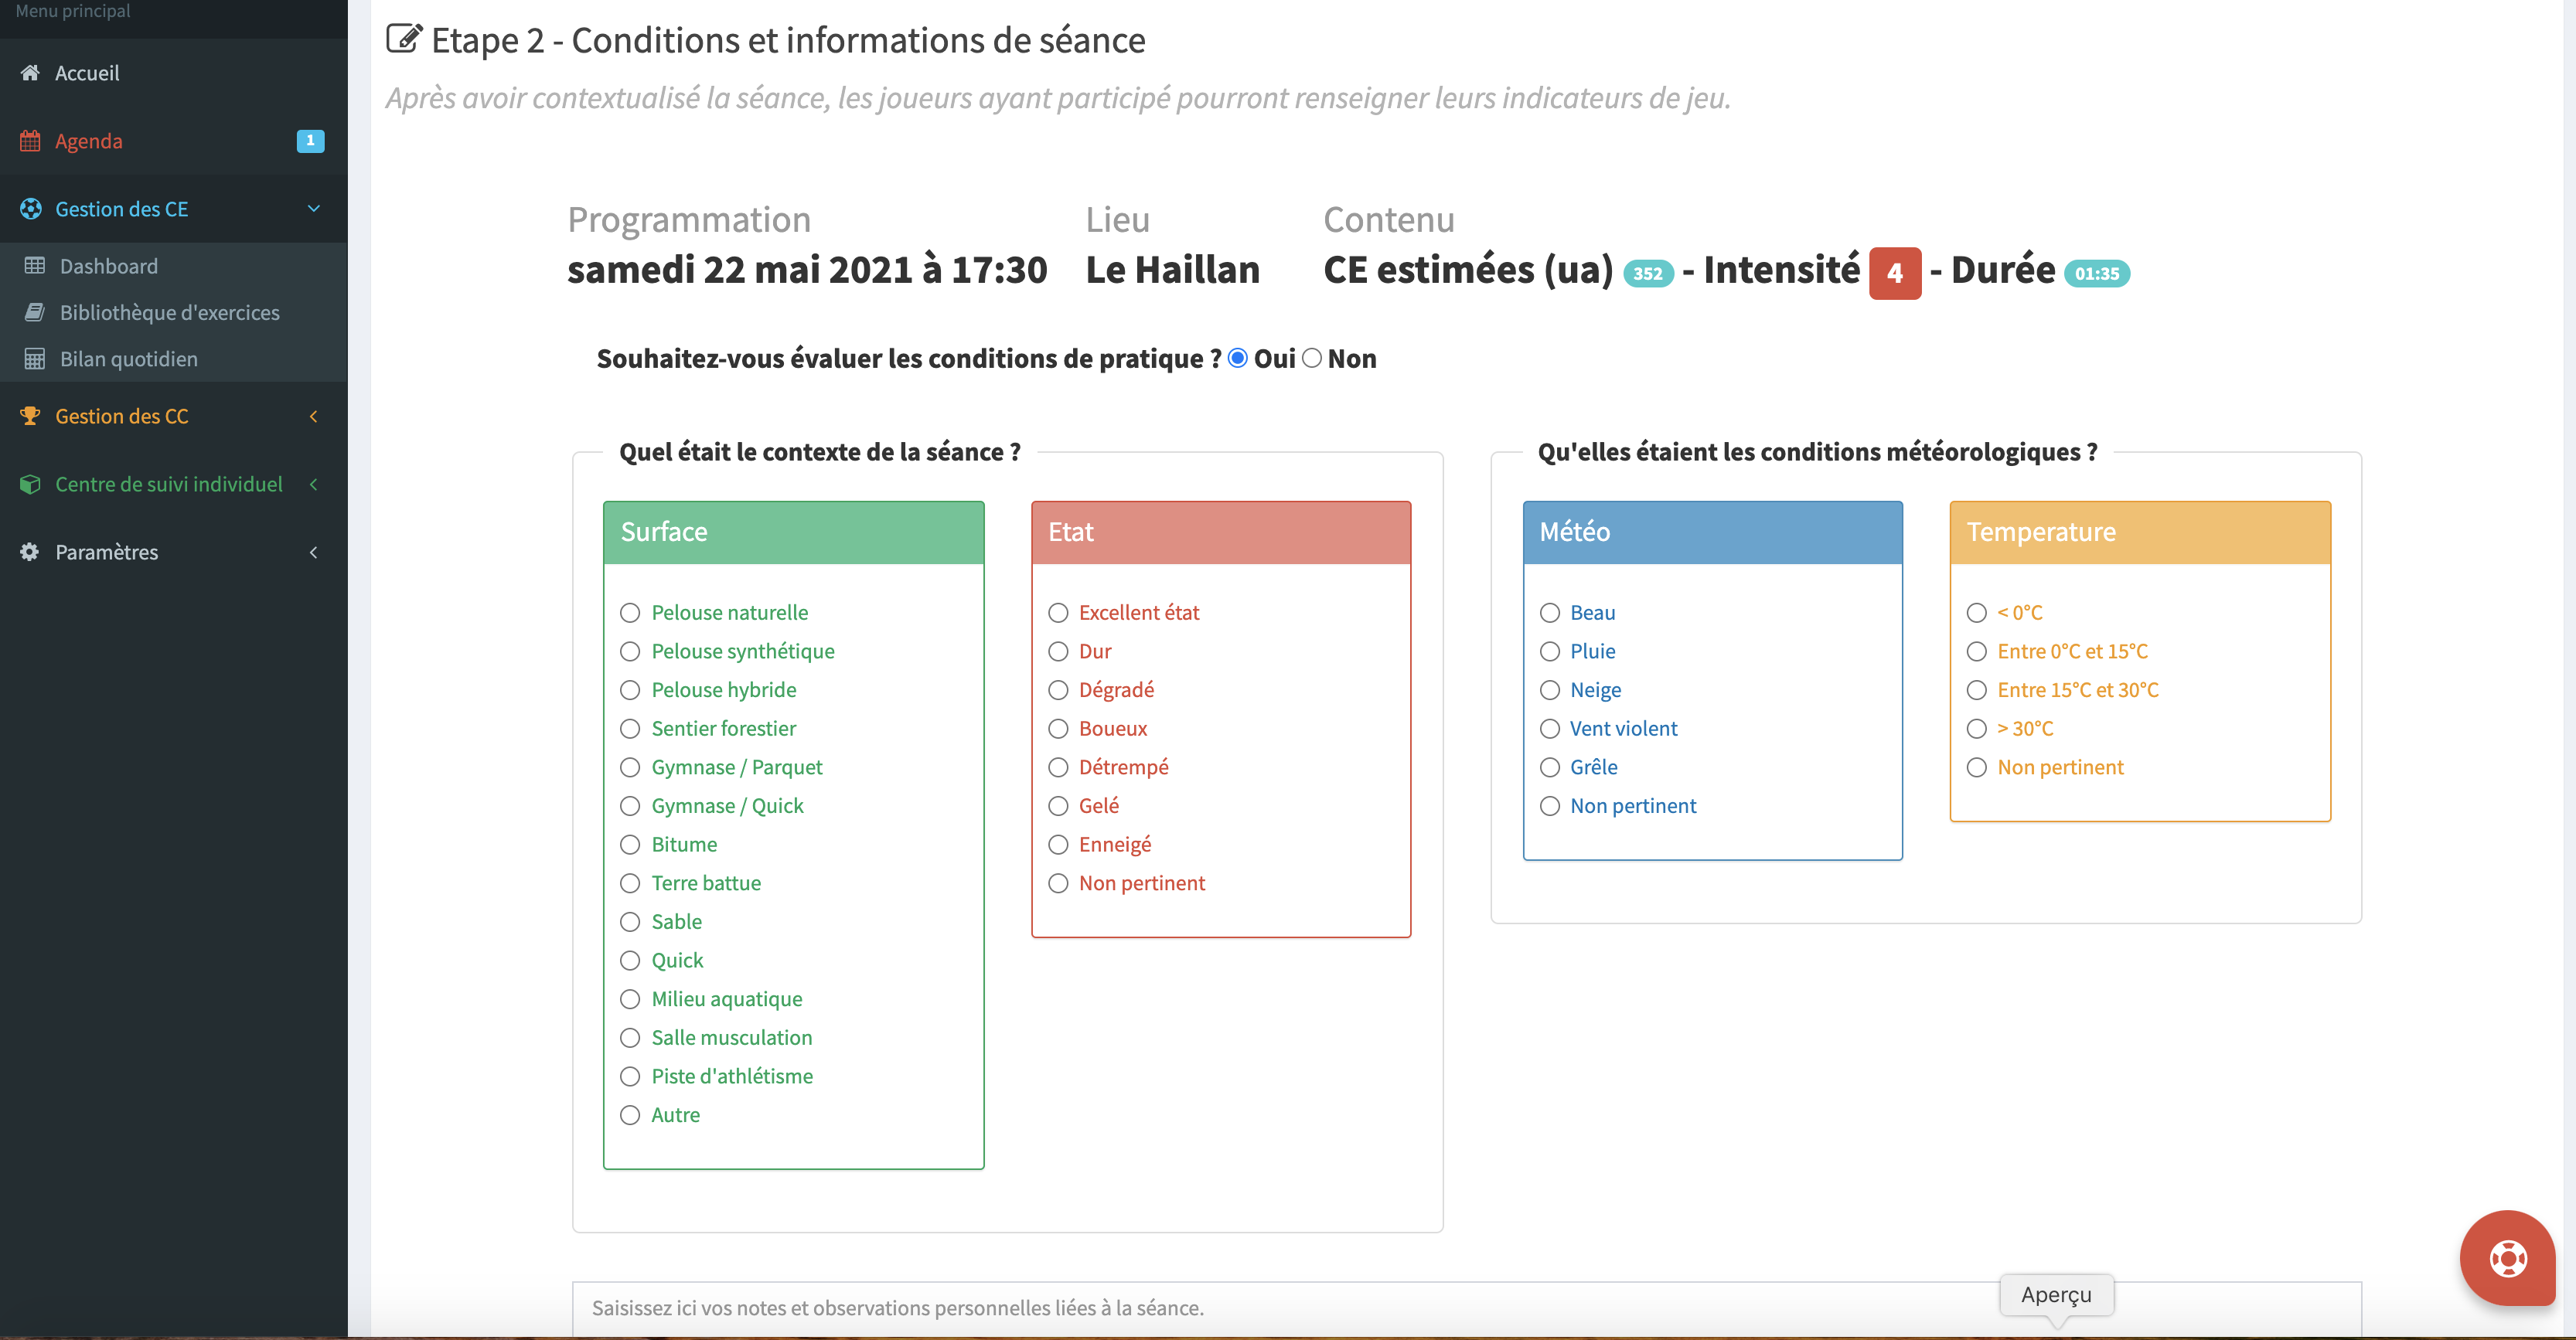Open the Agenda menu item

tap(173, 141)
